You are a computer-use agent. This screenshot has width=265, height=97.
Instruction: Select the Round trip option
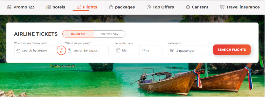pos(78,34)
